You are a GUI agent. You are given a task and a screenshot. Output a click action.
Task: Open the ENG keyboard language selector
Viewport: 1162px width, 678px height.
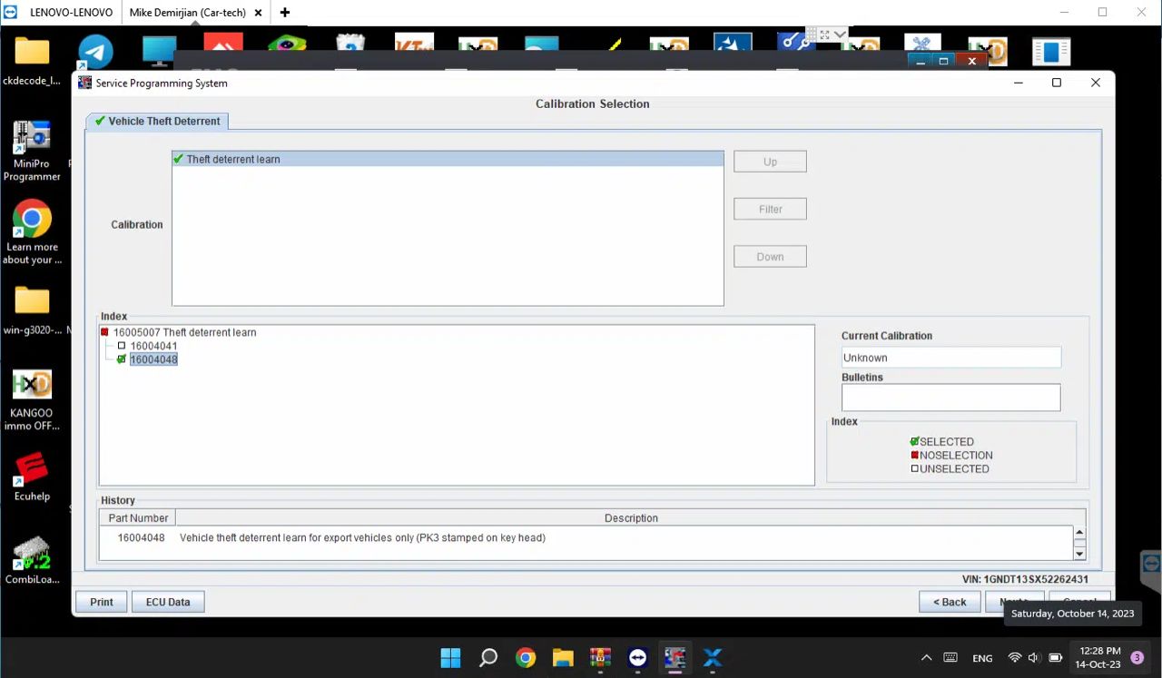click(x=982, y=657)
